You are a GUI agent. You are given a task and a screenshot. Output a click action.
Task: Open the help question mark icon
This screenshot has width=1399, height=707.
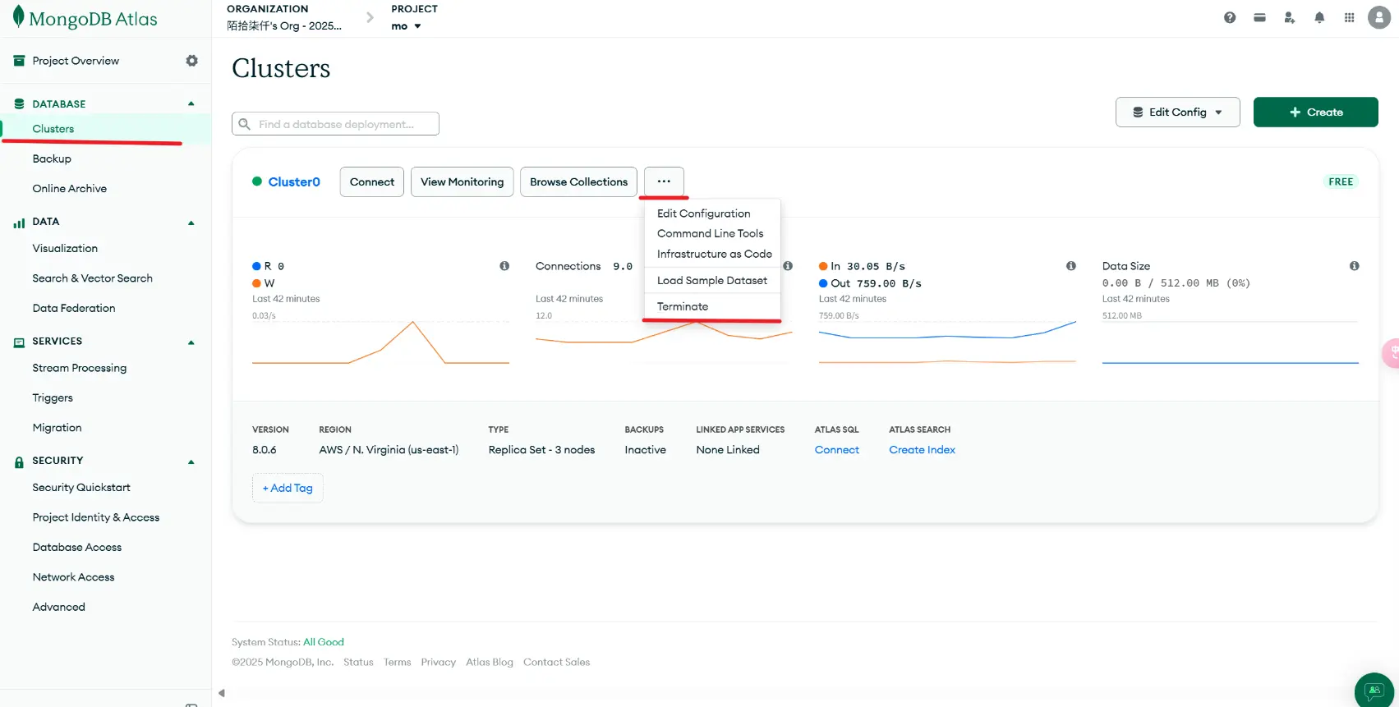1229,18
